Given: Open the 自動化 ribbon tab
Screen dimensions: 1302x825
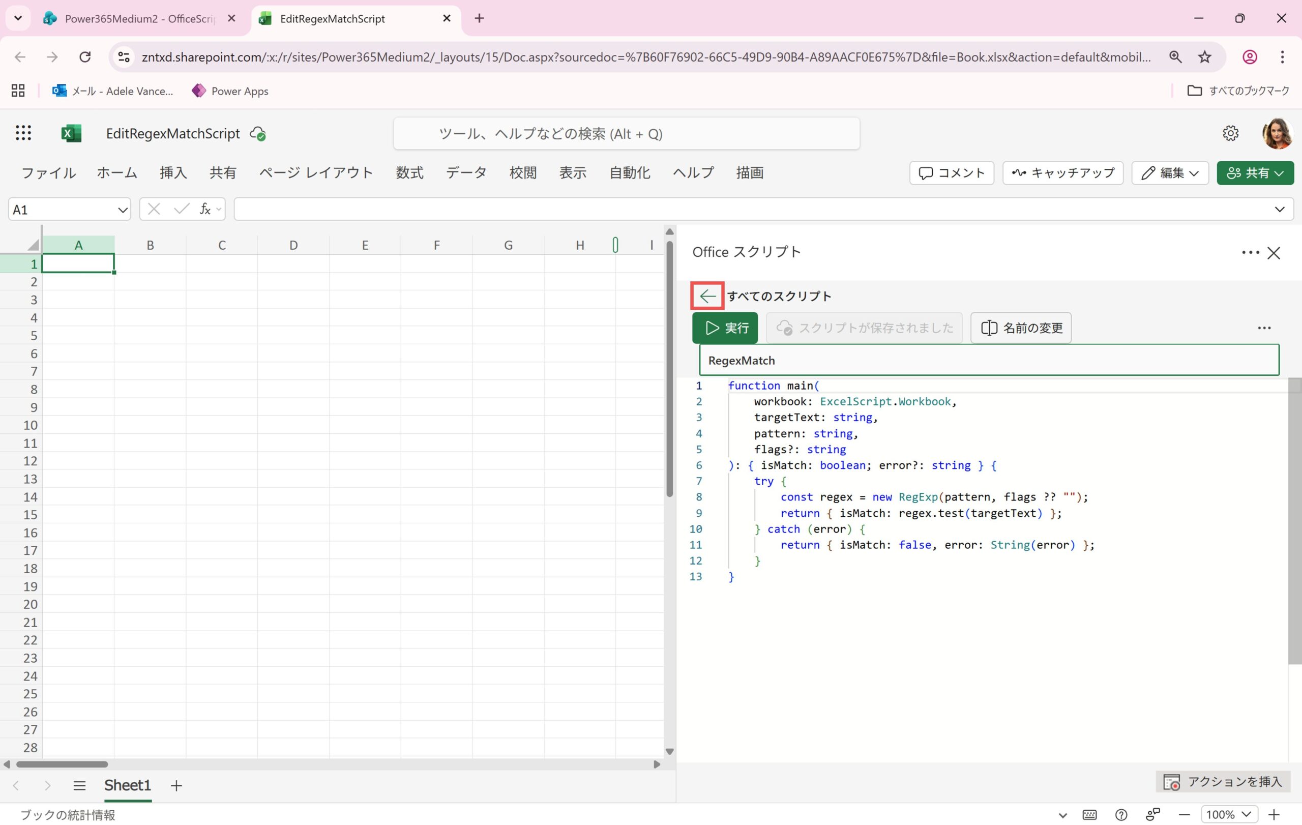Looking at the screenshot, I should tap(629, 173).
